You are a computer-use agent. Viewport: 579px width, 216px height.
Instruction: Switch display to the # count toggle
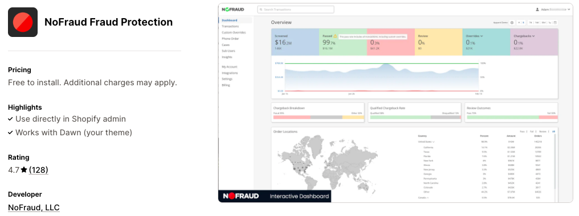coord(519,23)
